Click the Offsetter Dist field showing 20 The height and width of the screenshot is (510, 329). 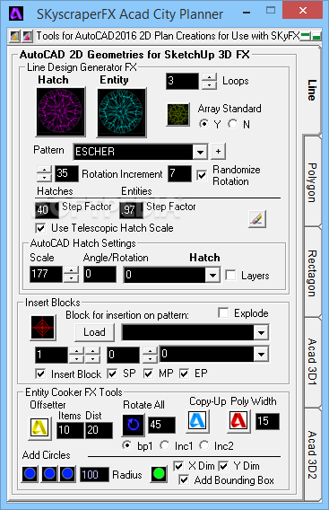99,430
